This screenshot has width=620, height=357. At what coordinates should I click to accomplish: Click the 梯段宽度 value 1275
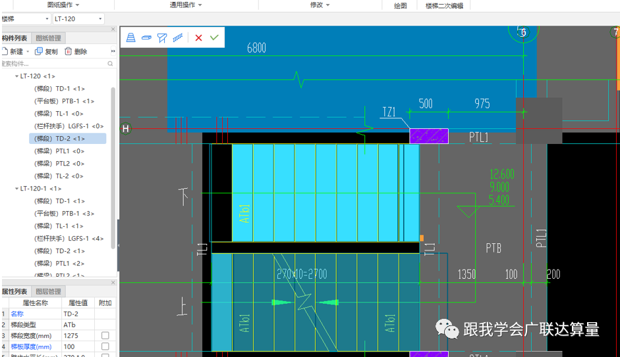point(78,335)
